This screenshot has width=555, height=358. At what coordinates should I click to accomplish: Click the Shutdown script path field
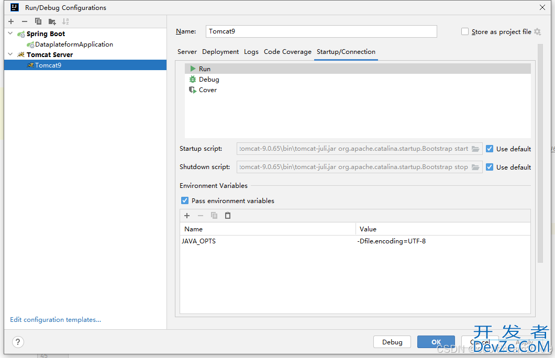coord(354,167)
